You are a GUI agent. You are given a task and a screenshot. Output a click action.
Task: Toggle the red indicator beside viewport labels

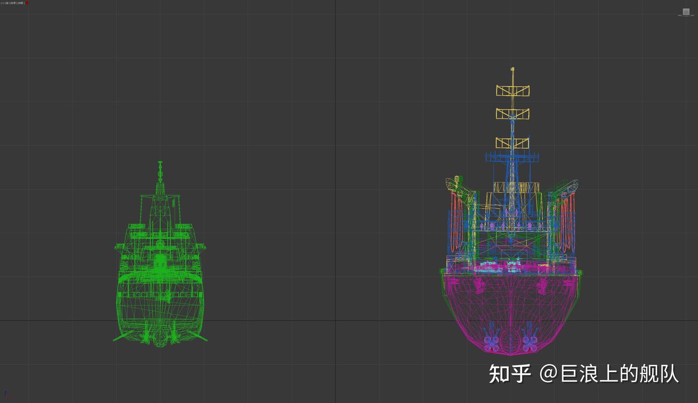(x=27, y=3)
